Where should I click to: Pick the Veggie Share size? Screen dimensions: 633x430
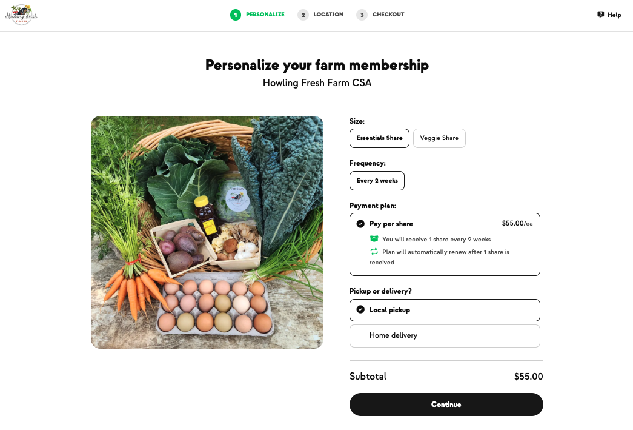(x=439, y=138)
